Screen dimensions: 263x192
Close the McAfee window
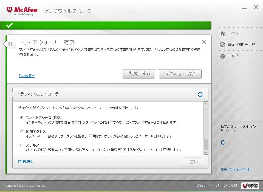point(256,7)
